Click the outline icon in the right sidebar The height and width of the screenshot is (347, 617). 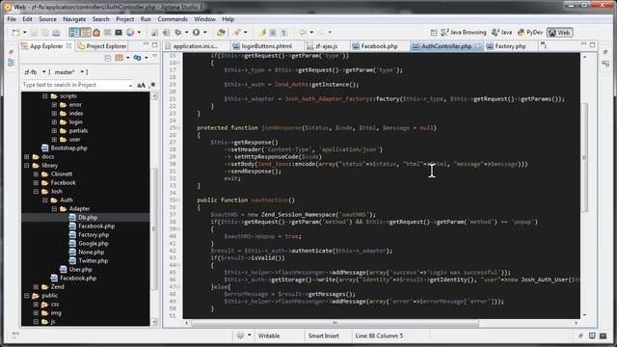coord(605,64)
